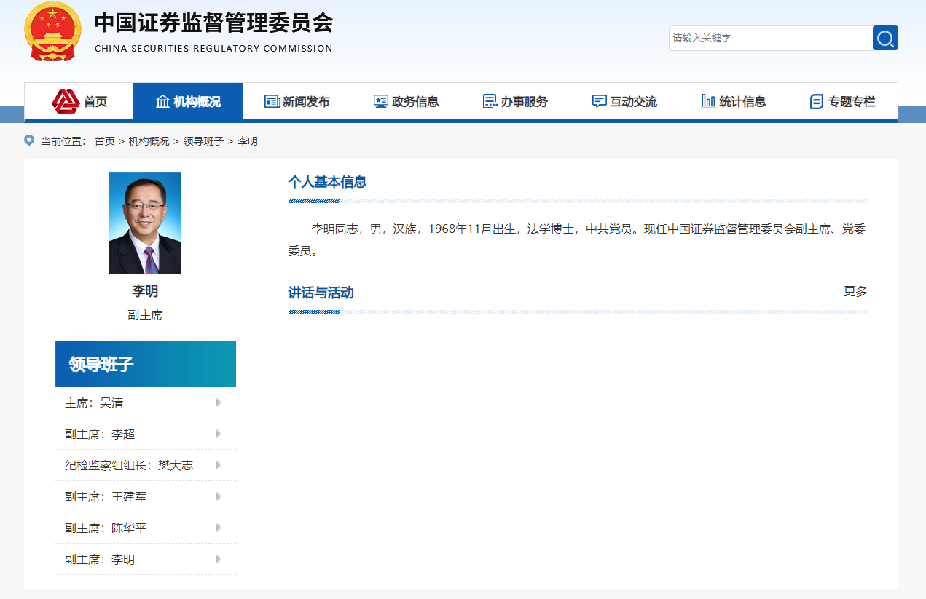Click the list icon beside 办事服务
The height and width of the screenshot is (599, 926).
tap(490, 101)
